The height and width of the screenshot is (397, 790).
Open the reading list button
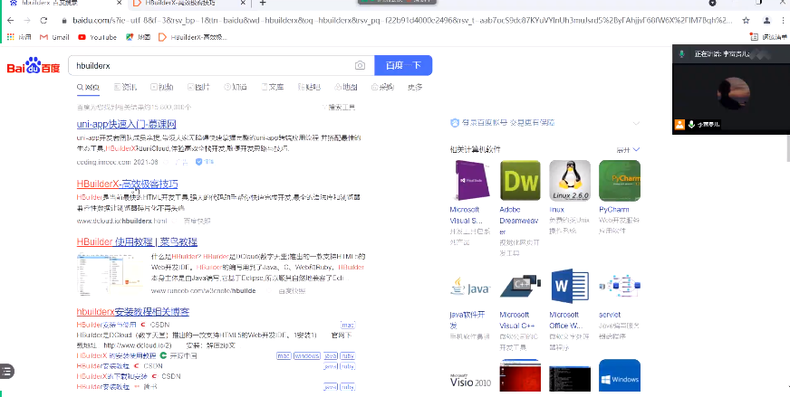coord(768,37)
